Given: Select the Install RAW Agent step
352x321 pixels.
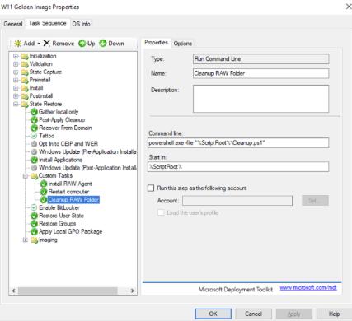Looking at the screenshot, I should tap(70, 184).
